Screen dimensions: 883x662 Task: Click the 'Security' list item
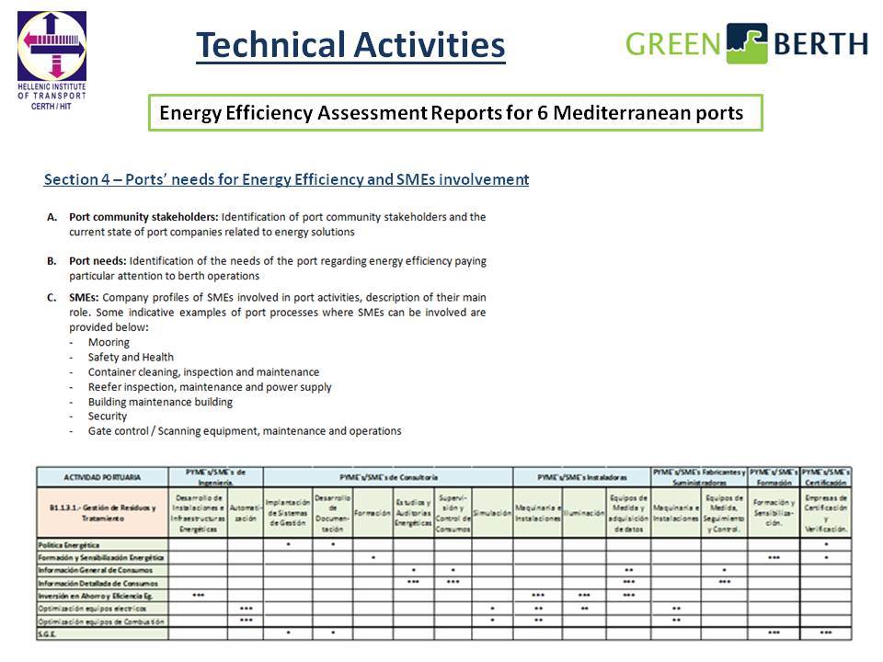tap(107, 416)
